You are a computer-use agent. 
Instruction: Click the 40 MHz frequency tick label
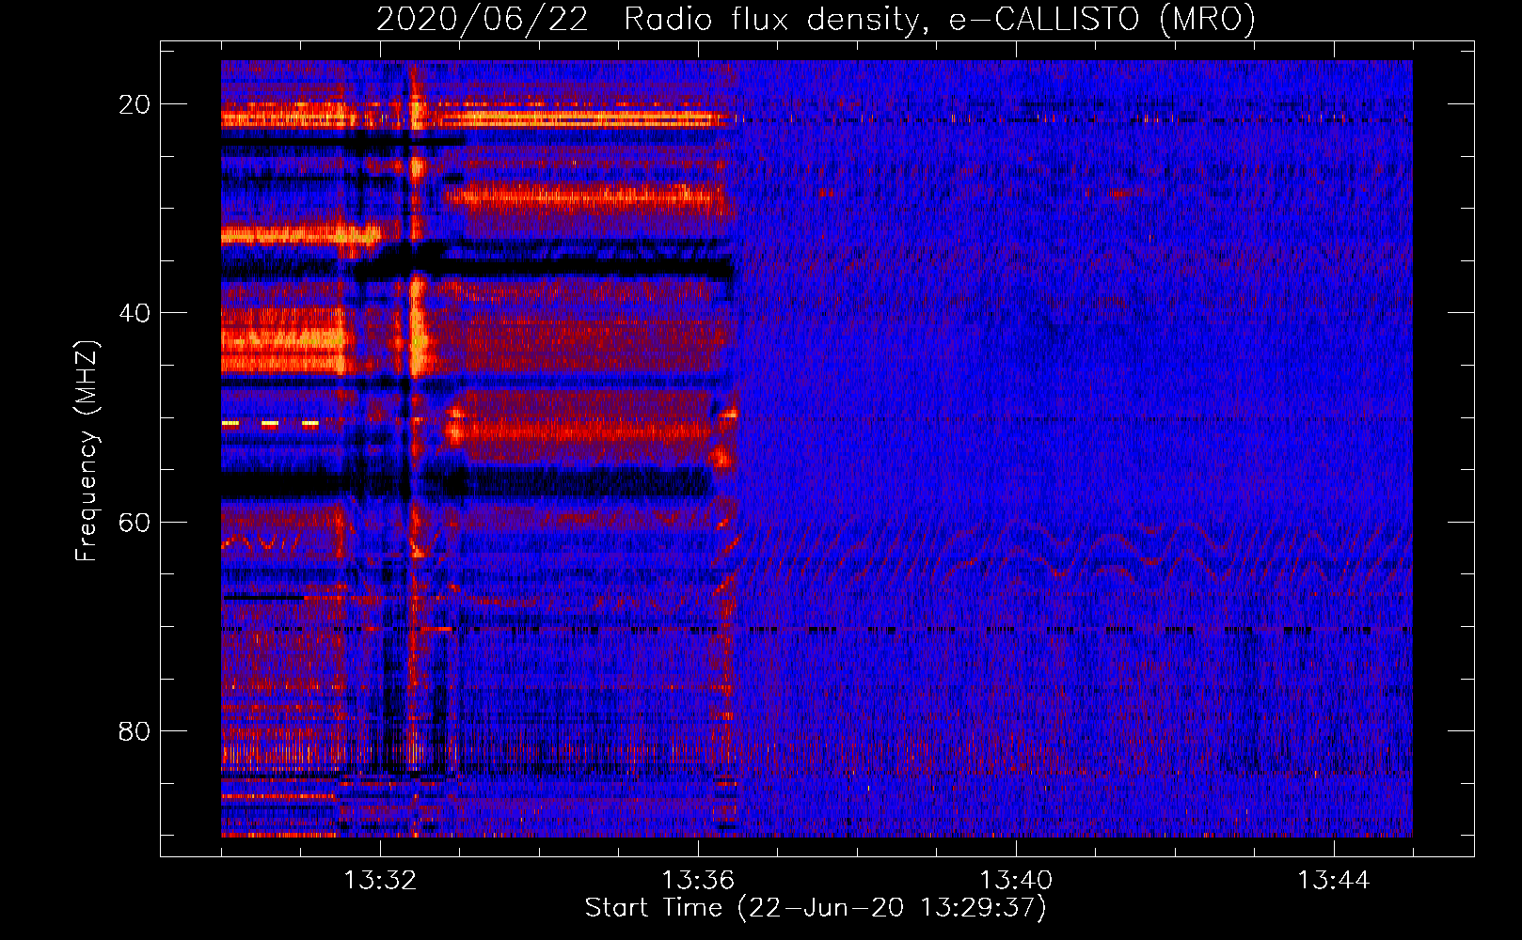(135, 313)
